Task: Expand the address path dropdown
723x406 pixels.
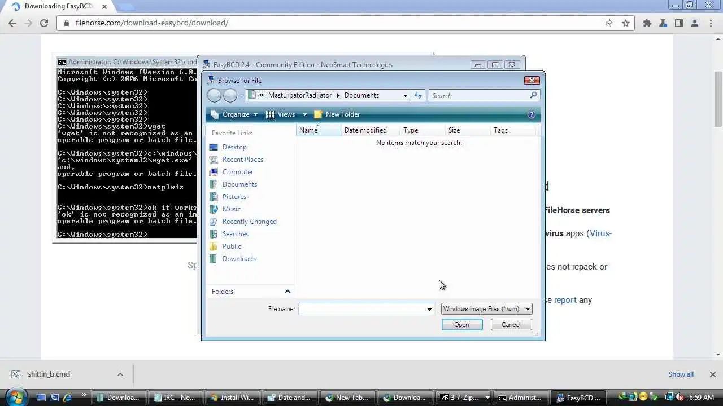Action: pyautogui.click(x=405, y=95)
